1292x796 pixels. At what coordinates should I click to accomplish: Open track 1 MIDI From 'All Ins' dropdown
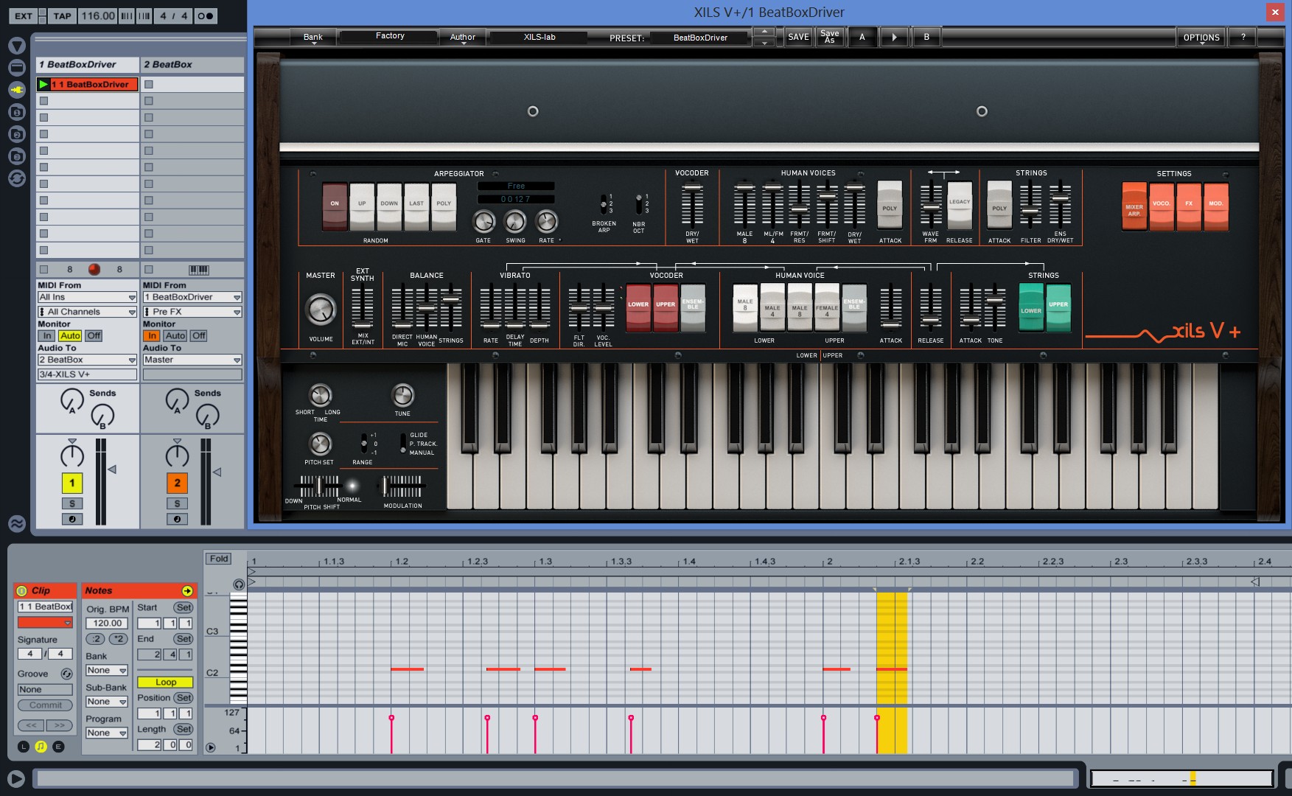click(88, 297)
